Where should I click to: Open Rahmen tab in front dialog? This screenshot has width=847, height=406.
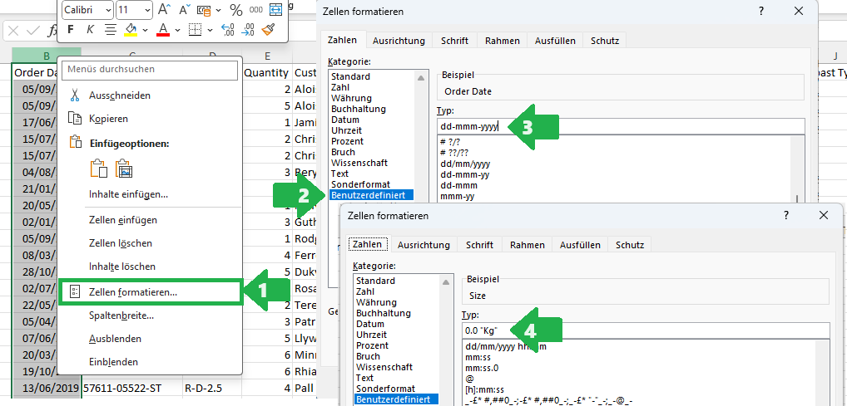coord(528,245)
